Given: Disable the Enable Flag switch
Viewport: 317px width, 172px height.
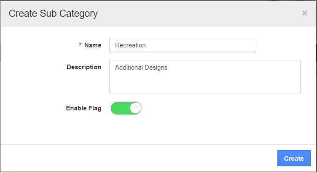Looking at the screenshot, I should [126, 108].
